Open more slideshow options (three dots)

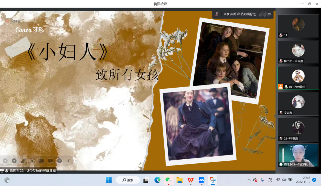click(x=59, y=161)
